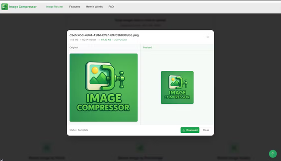The width and height of the screenshot is (281, 161).
Task: Click the file name d2e1c45d...png
Action: (104, 35)
